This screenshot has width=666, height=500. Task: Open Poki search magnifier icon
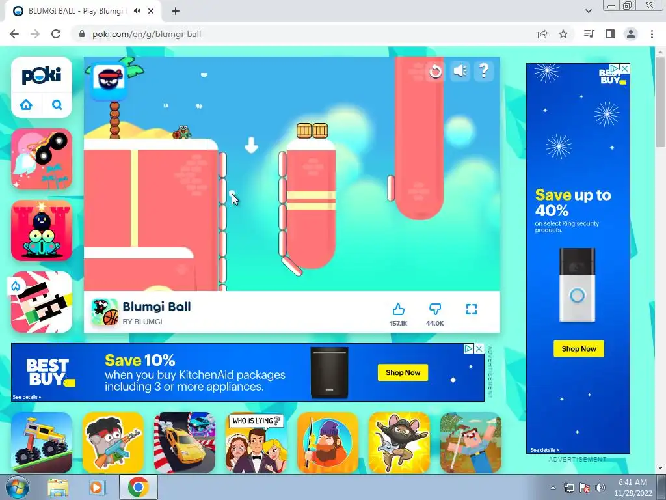[57, 105]
